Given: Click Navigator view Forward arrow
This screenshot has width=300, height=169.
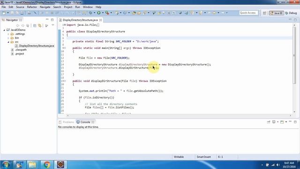Looking at the screenshot, I should point(22,25).
